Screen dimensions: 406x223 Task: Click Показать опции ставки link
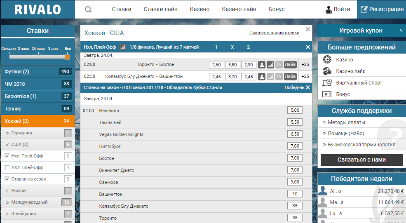[x=274, y=33]
